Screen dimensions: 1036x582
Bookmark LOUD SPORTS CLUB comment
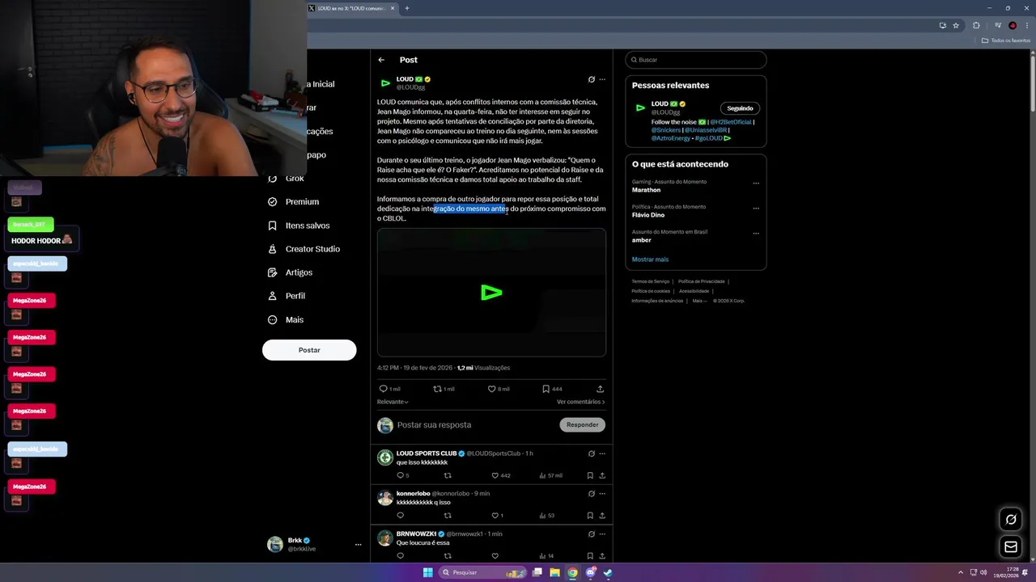coord(590,475)
